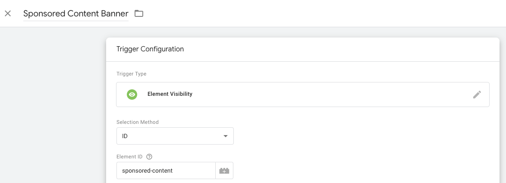506x183 pixels.
Task: Click the "Trigger Configuration" panel heading
Action: click(150, 49)
